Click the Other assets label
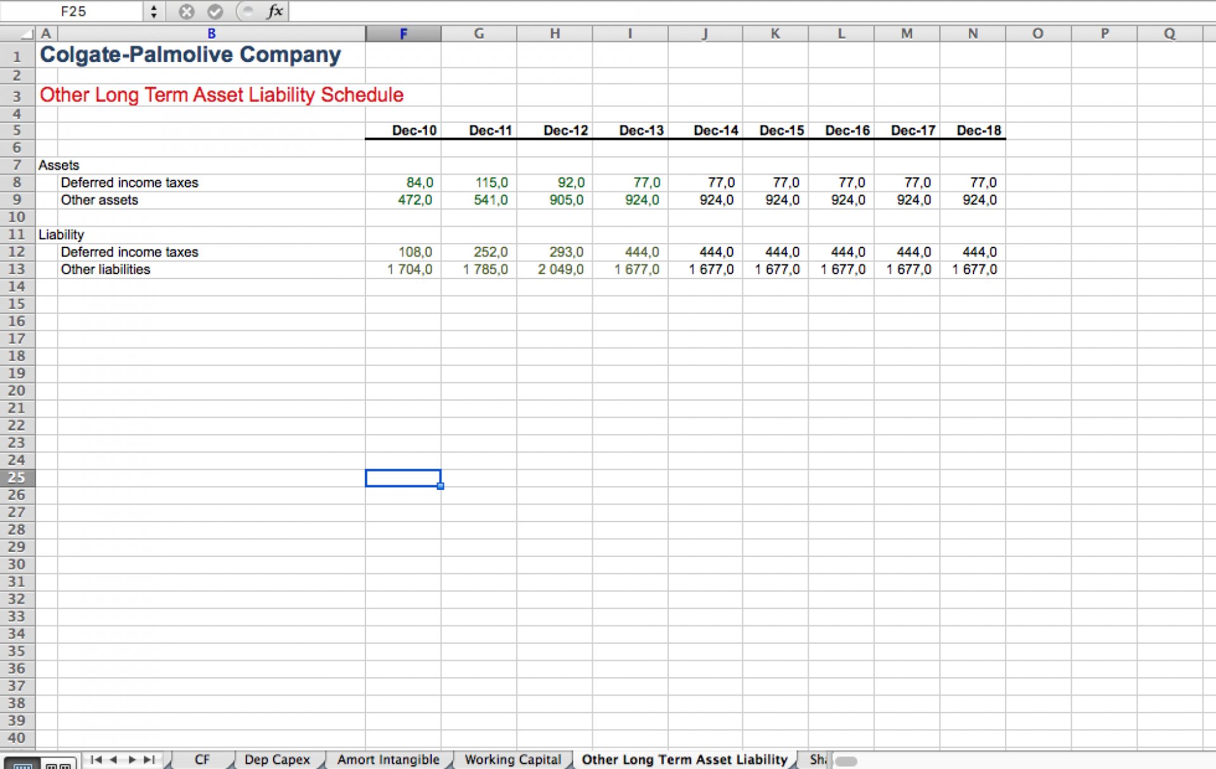 (x=99, y=200)
